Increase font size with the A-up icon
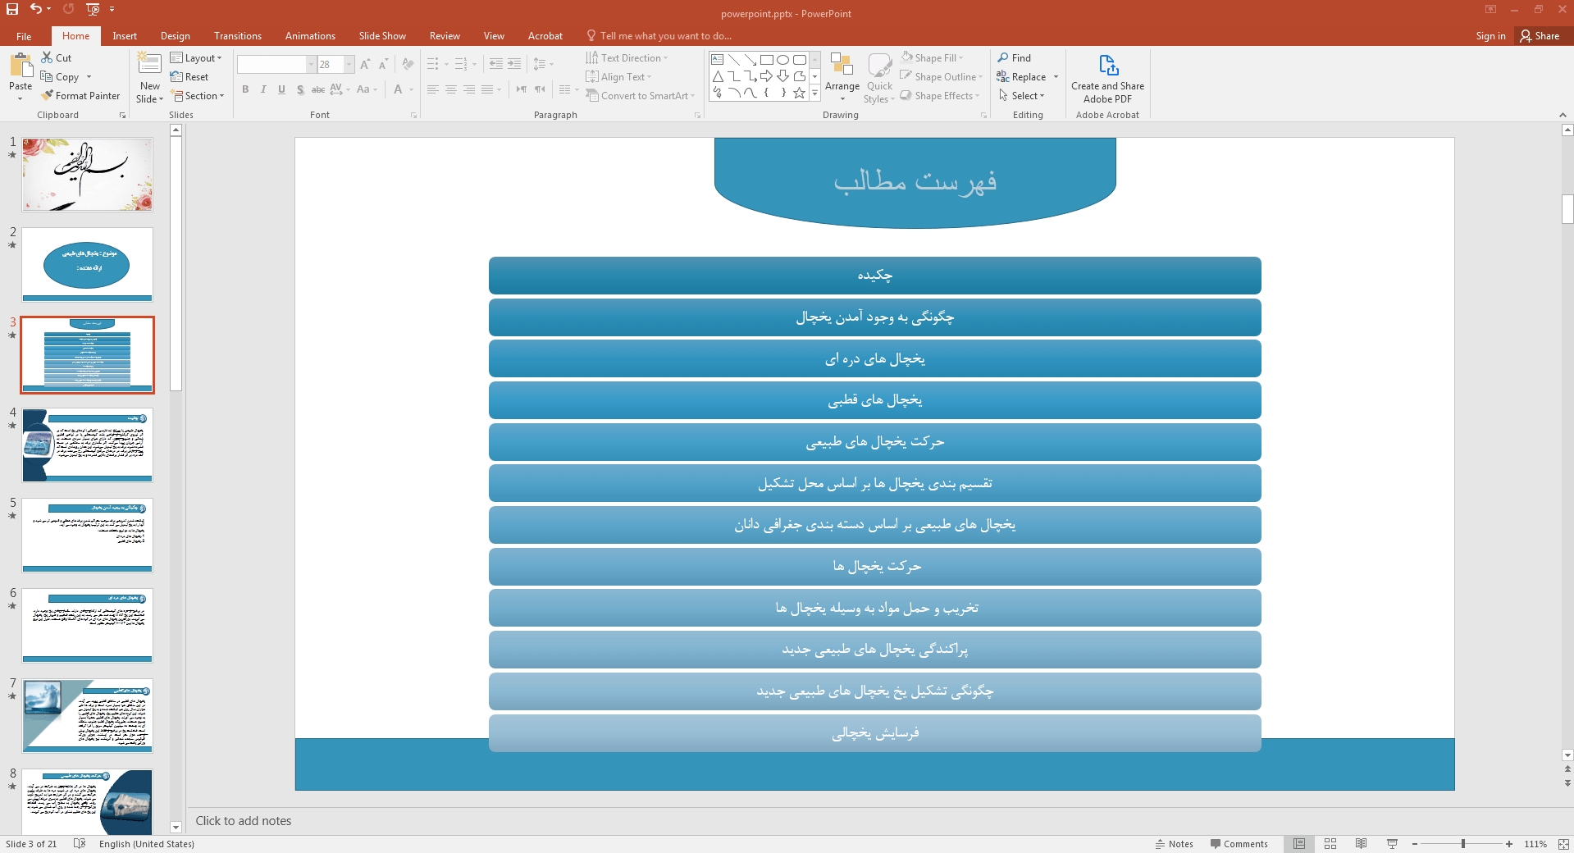The width and height of the screenshot is (1574, 853). [365, 64]
